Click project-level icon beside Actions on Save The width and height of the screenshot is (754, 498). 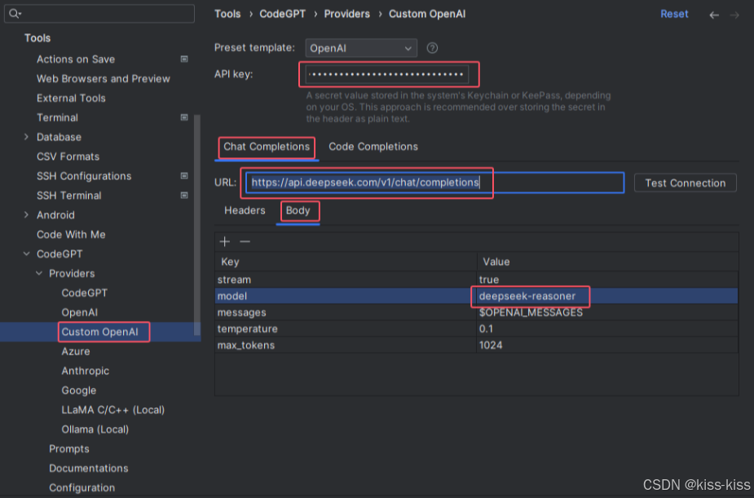click(x=183, y=59)
